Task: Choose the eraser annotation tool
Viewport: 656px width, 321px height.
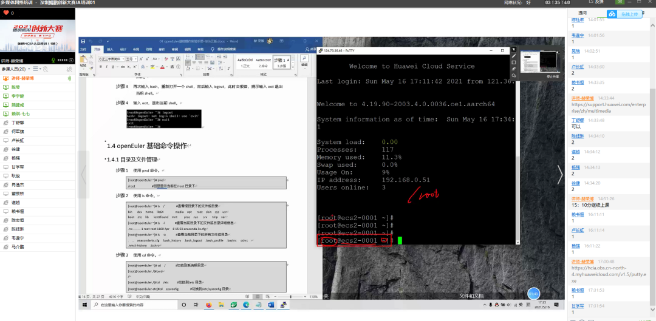Action: (514, 69)
